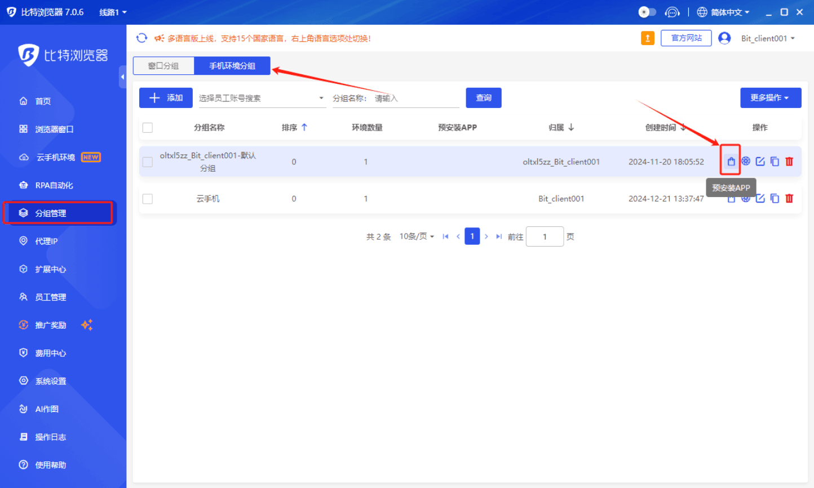
Task: Click the edit icon in the oltxl5zz row
Action: tap(760, 162)
